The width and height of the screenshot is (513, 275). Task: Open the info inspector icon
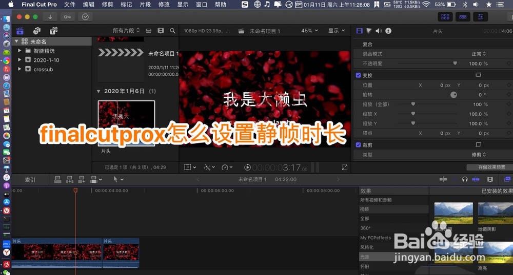[x=388, y=31]
